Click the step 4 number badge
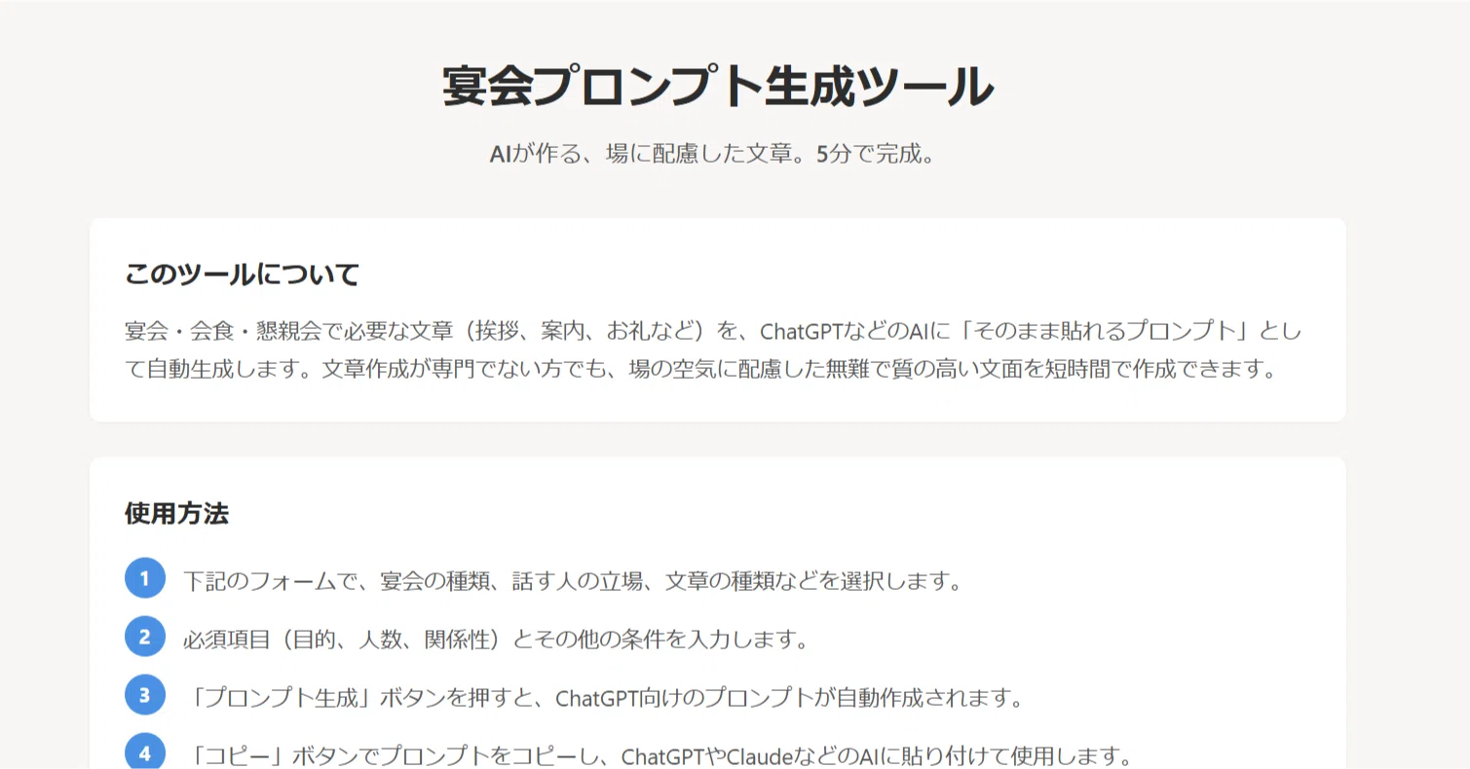Image resolution: width=1470 pixels, height=769 pixels. (145, 751)
